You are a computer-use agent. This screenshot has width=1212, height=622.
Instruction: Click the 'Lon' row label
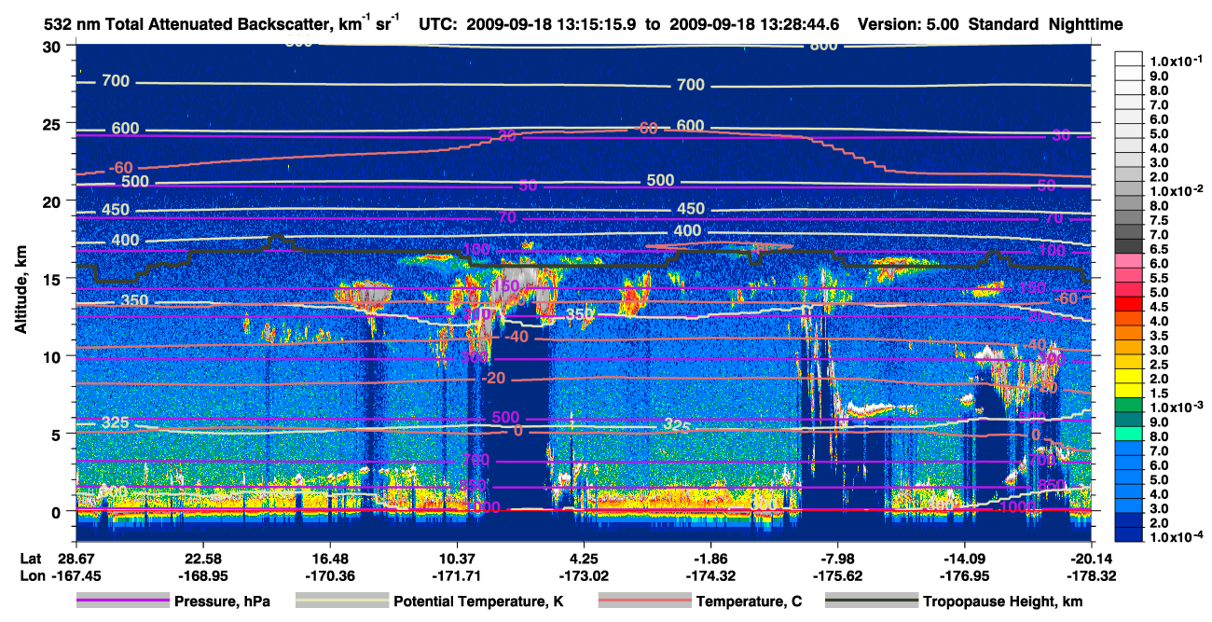(x=32, y=575)
